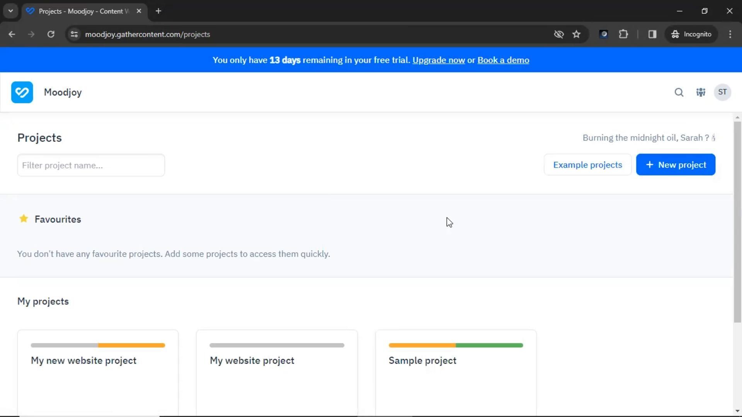
Task: Bookmark page with the star icon
Action: pyautogui.click(x=577, y=34)
